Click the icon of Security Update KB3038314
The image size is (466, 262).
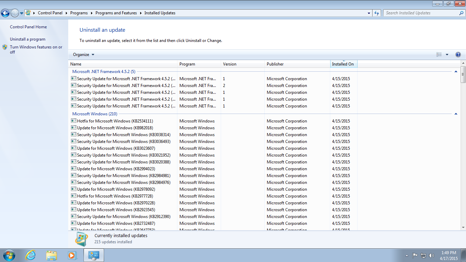pyautogui.click(x=74, y=134)
